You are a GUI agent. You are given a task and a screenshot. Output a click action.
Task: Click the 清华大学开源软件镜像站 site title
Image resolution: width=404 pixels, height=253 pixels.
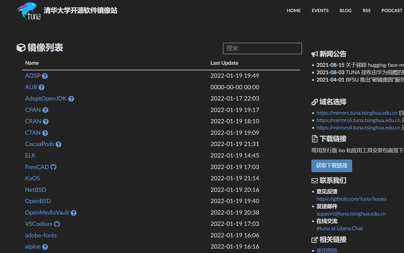(80, 11)
